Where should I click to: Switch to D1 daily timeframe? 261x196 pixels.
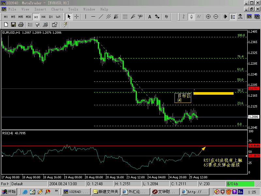pyautogui.click(x=51, y=17)
